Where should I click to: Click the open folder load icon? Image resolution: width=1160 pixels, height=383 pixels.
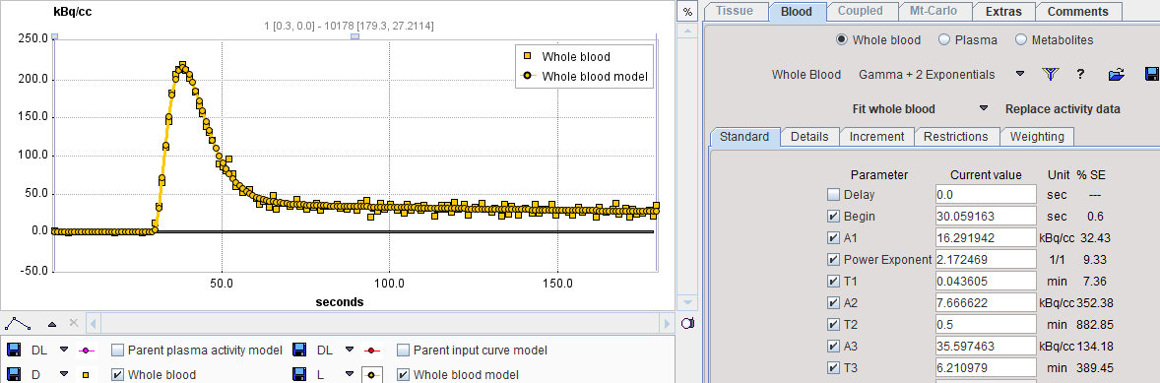point(1117,74)
